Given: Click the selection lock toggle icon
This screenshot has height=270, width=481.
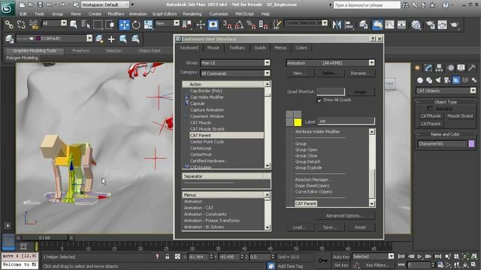Looking at the screenshot, I should click(x=167, y=256).
